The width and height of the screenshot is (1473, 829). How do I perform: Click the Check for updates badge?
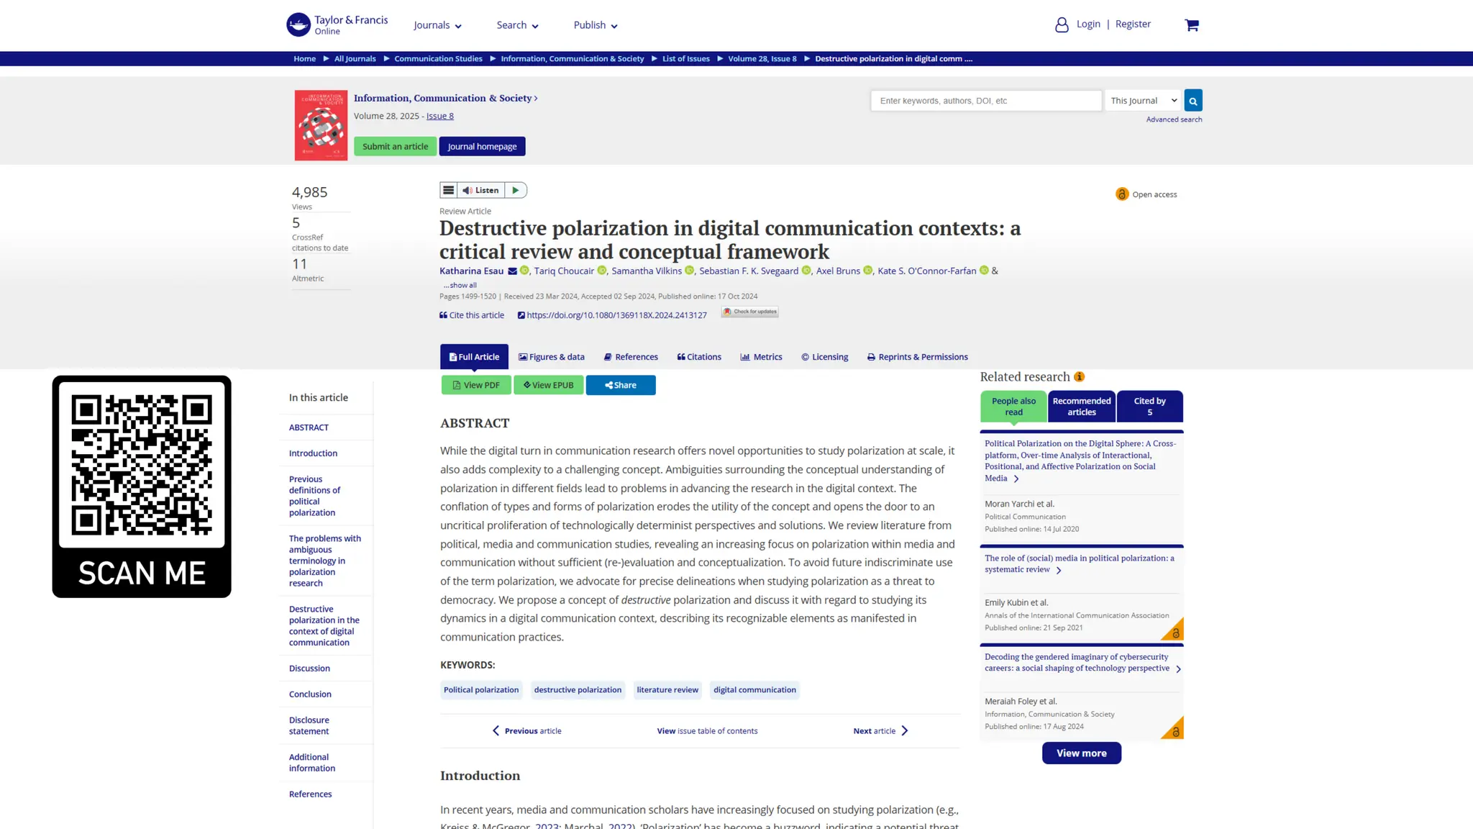point(750,312)
